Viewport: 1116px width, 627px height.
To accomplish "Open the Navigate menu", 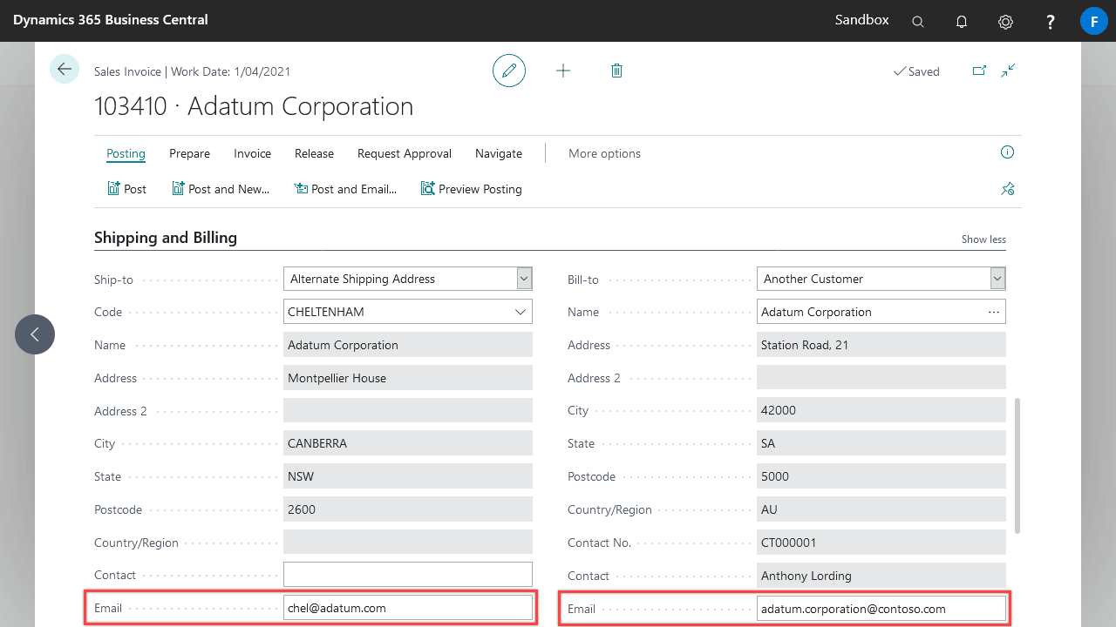I will click(x=499, y=153).
